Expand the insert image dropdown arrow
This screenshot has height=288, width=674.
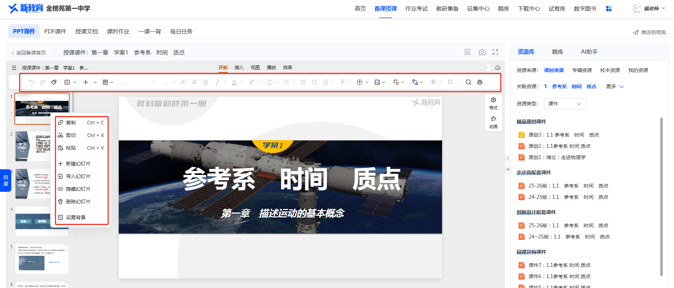(x=384, y=82)
